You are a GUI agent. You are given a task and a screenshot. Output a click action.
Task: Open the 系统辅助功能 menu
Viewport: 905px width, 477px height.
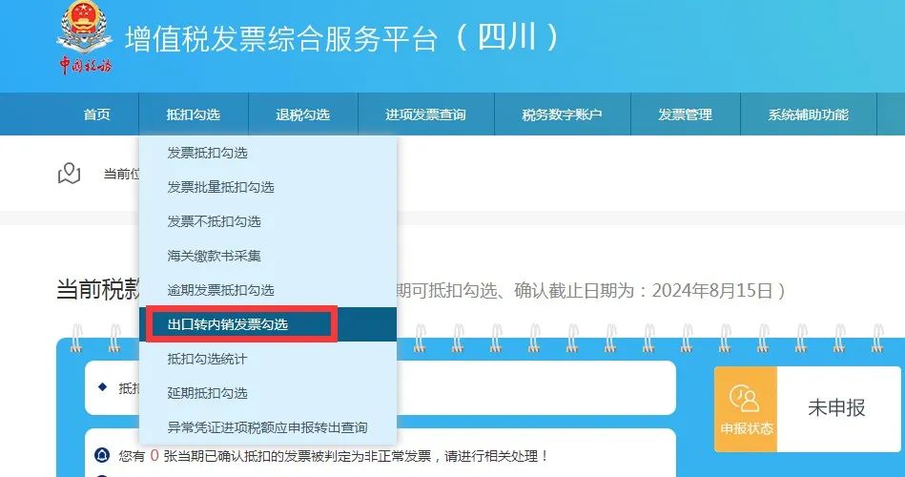(x=808, y=114)
